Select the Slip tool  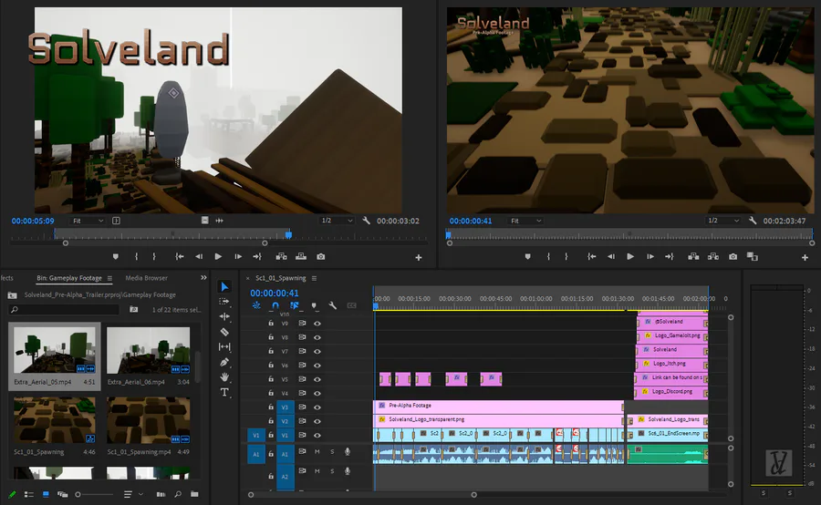(x=224, y=346)
